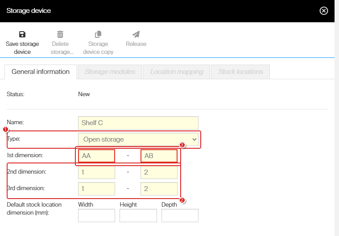Click the 3rd dimension: label
The image size is (339, 236).
pyautogui.click(x=26, y=188)
